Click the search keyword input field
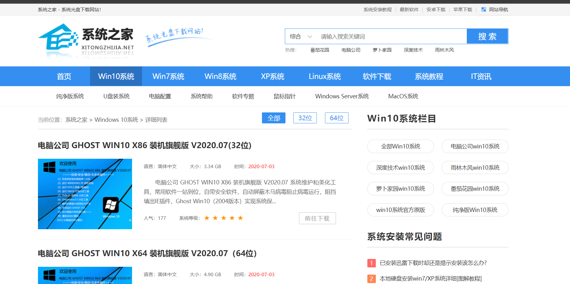The image size is (570, 284). (392, 37)
